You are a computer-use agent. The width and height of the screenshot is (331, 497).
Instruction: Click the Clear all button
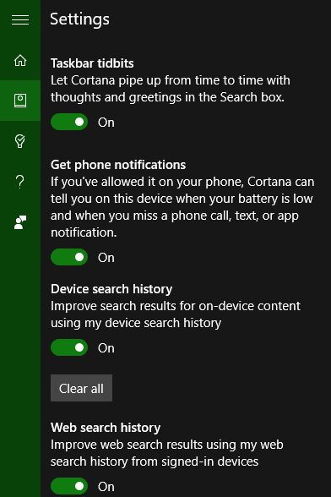81,388
